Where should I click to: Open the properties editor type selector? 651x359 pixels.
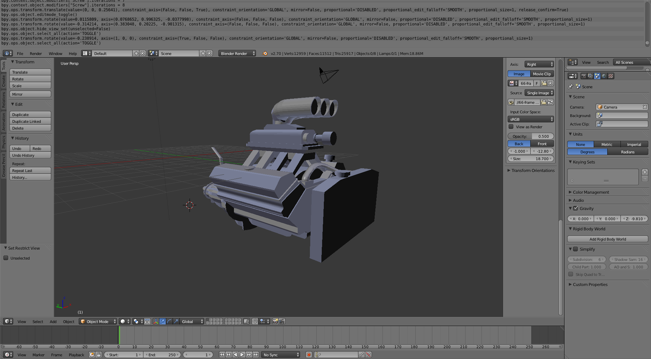573,76
